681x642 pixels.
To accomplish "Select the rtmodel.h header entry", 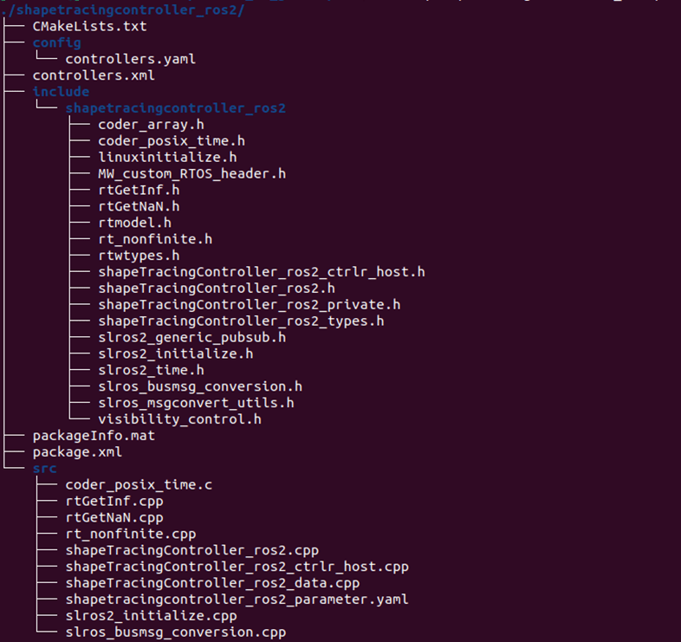I will click(134, 223).
